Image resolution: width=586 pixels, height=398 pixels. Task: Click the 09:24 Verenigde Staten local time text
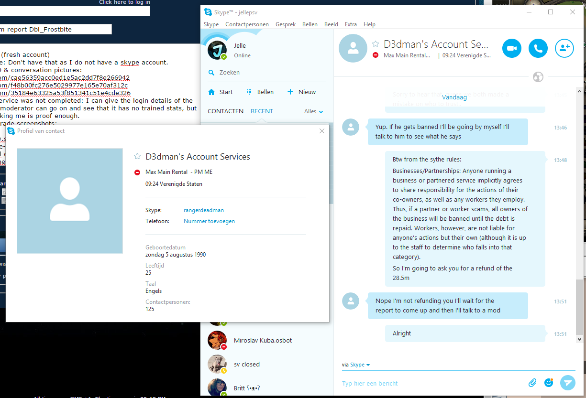click(174, 184)
